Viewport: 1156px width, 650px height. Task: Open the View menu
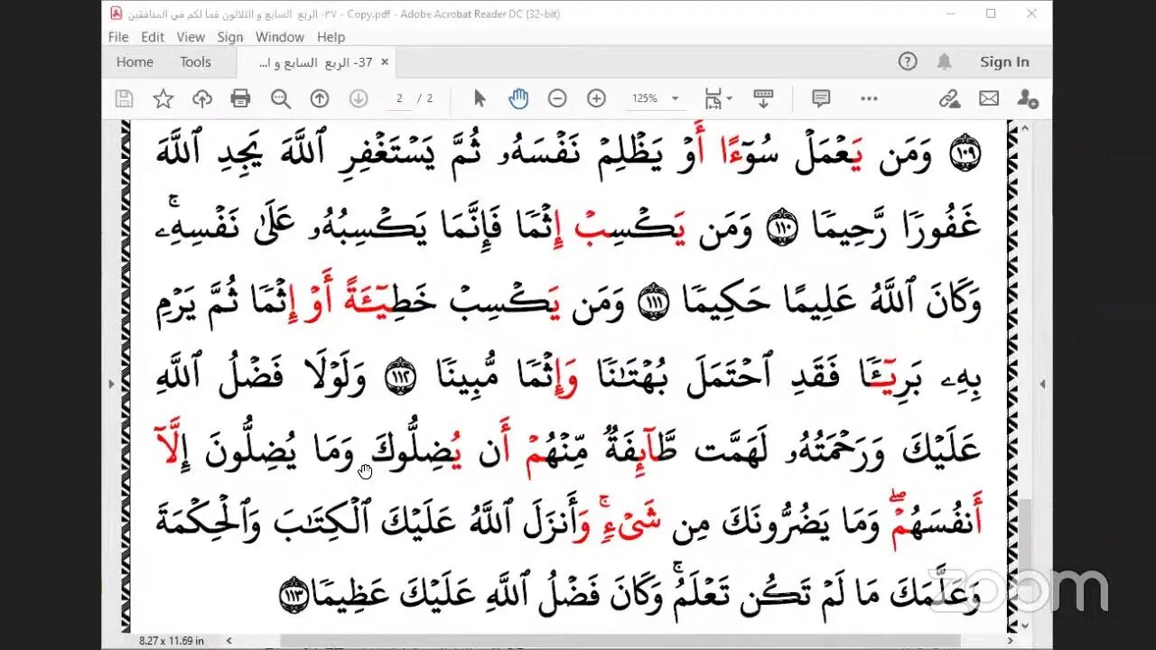[191, 37]
